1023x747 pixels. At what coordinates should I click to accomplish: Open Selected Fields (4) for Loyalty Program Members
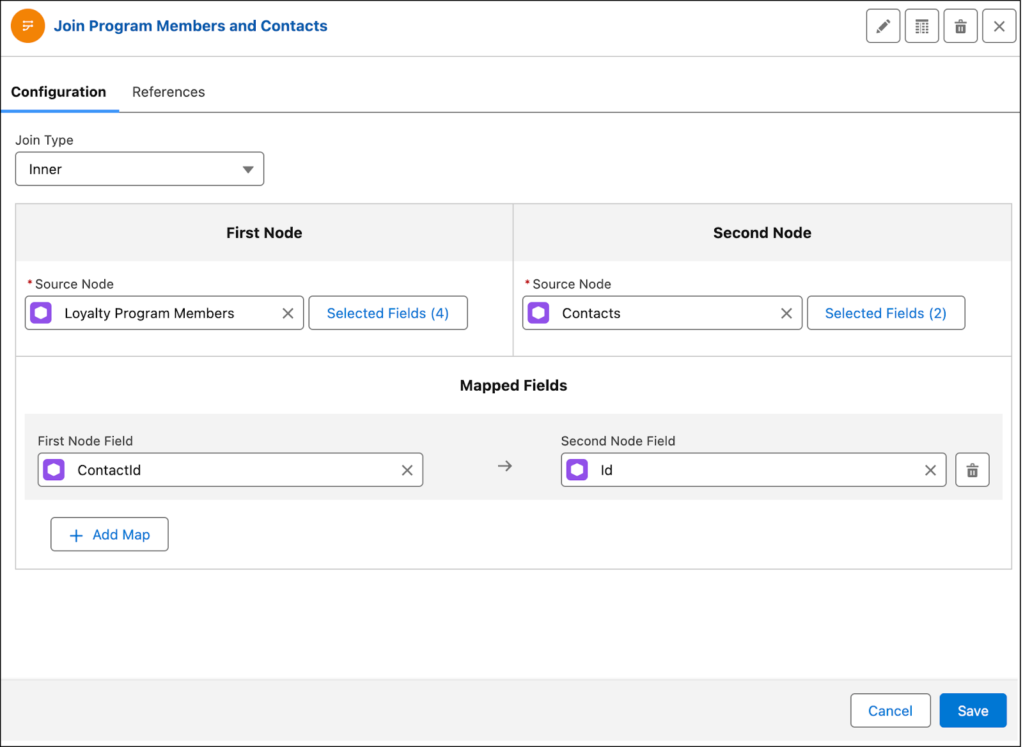pos(388,313)
